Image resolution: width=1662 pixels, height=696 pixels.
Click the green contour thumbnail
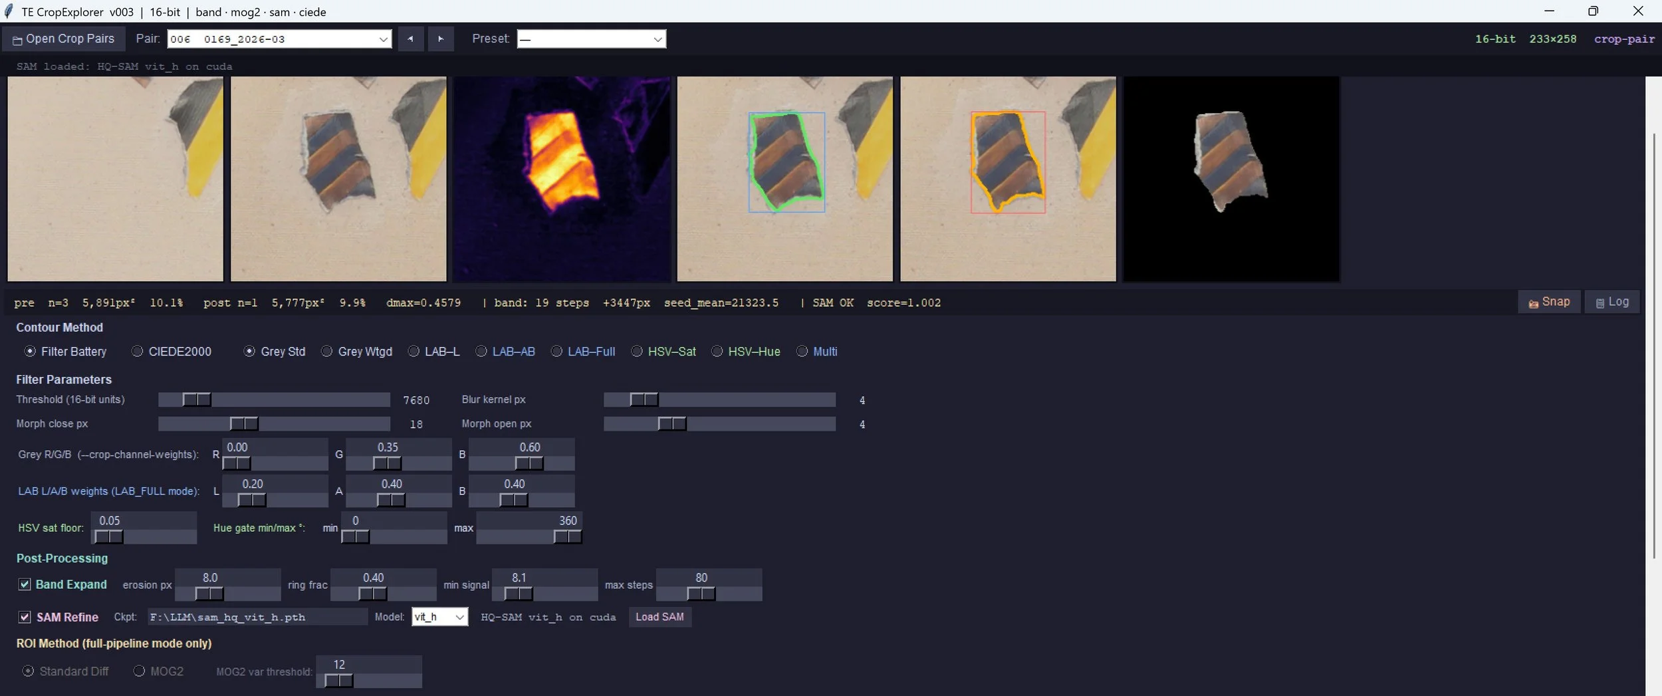(x=785, y=179)
